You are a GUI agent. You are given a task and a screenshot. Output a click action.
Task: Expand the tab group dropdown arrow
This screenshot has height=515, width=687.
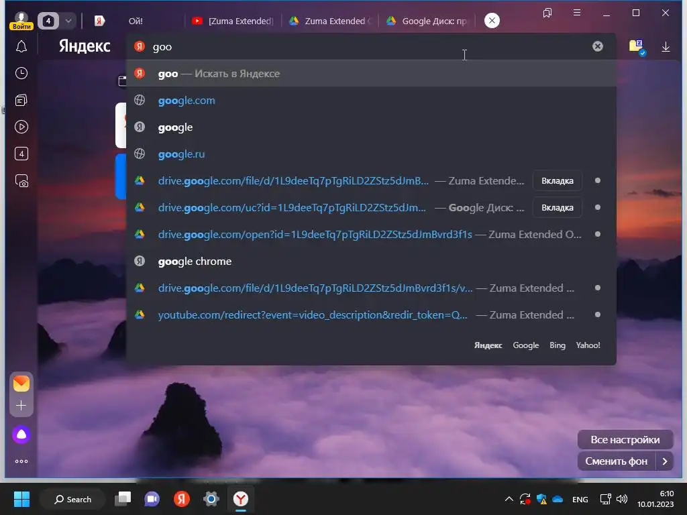(68, 21)
